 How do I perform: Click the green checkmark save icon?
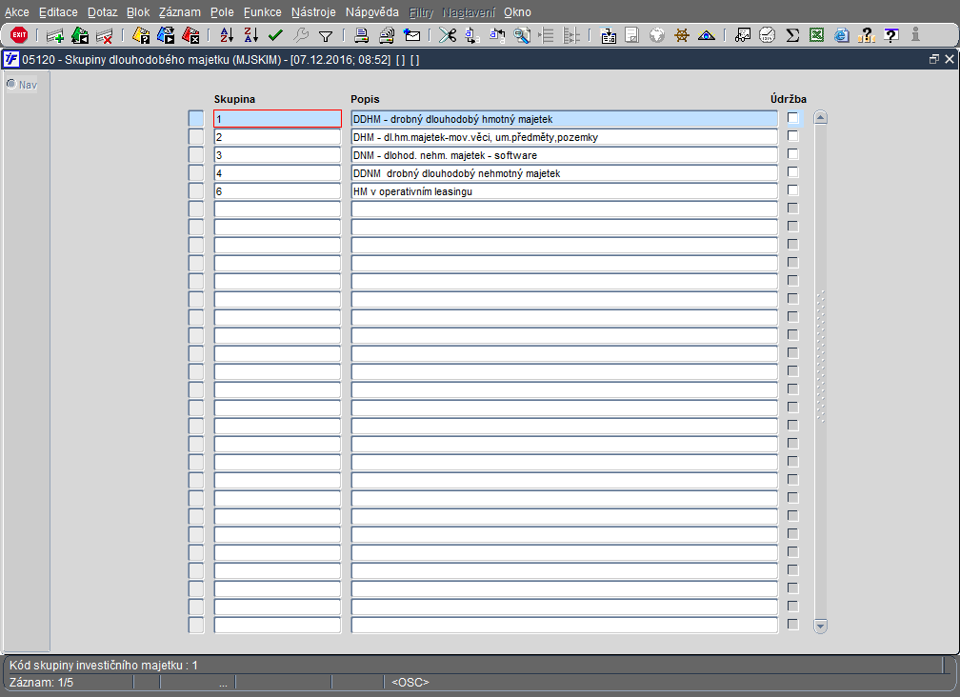point(275,35)
